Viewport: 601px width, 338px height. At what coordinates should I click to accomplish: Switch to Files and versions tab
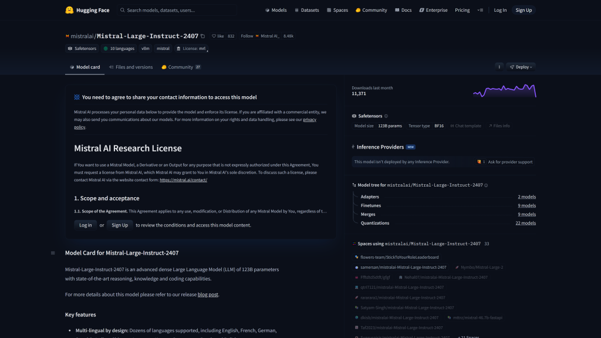[131, 67]
